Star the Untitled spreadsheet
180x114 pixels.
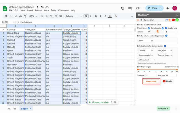(x=38, y=7)
